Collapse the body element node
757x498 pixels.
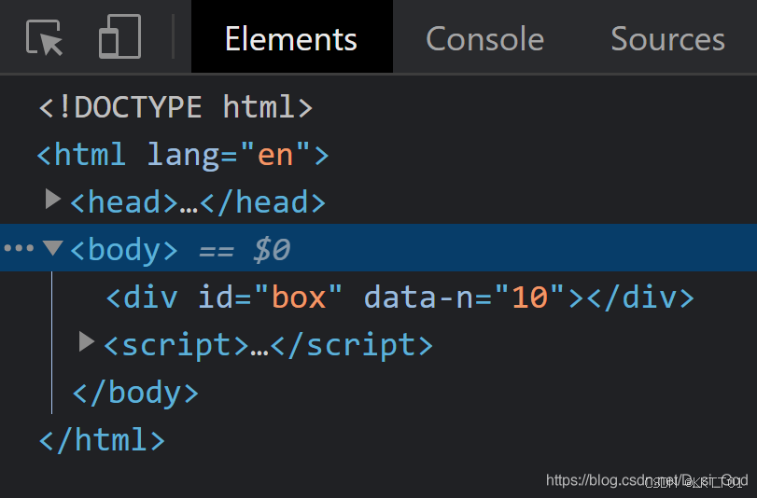52,247
